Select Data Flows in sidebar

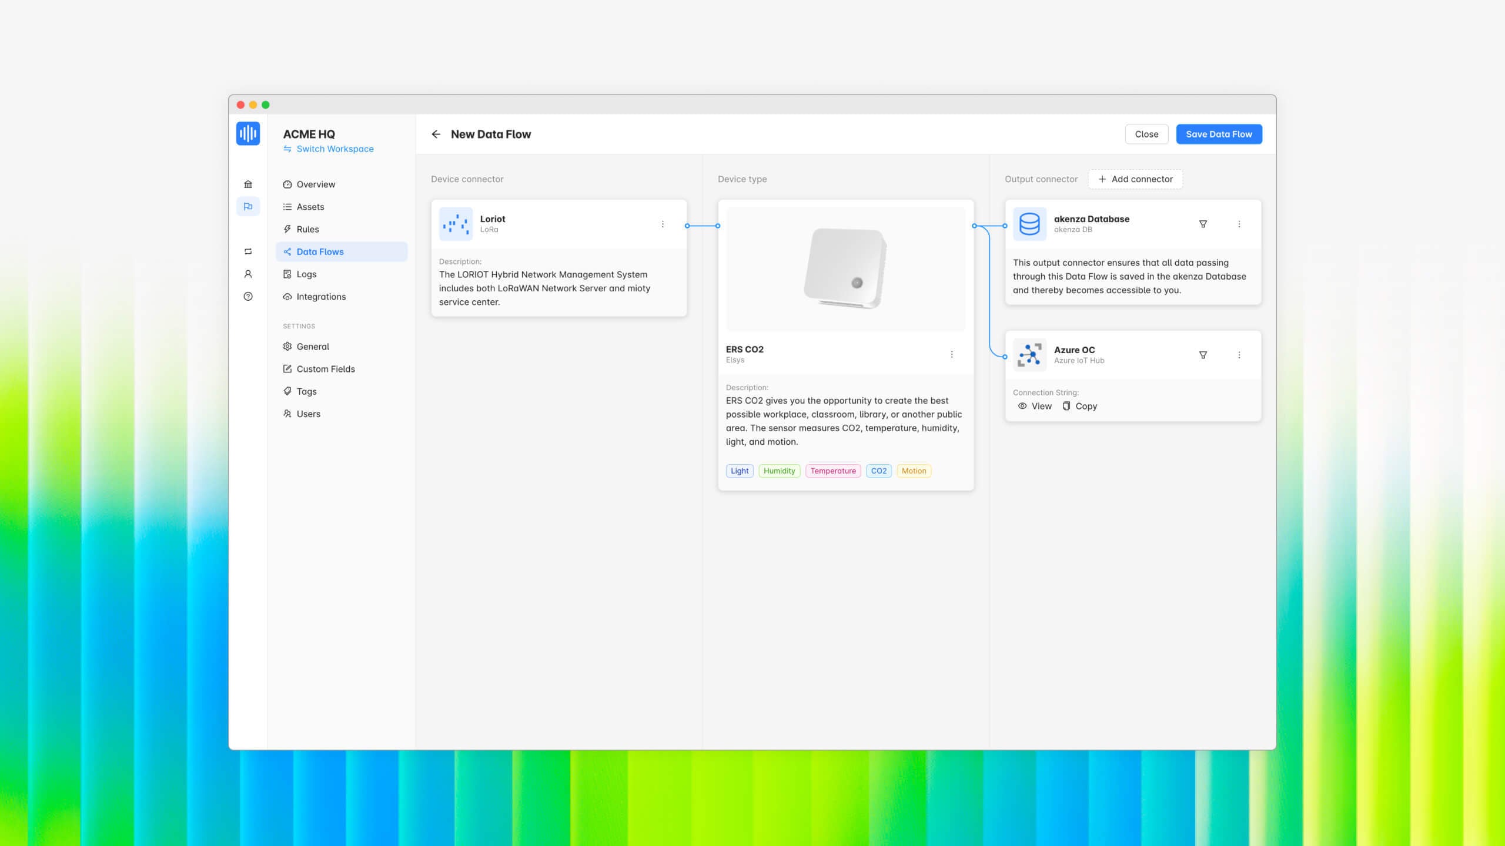point(341,251)
